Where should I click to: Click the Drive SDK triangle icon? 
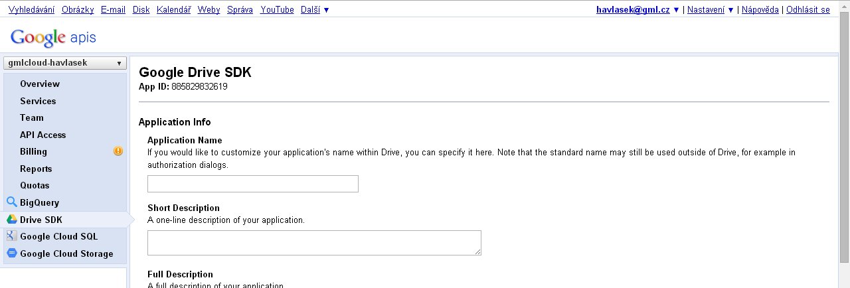11,220
